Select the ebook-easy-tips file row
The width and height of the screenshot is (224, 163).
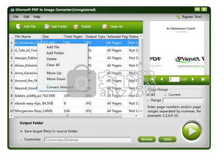[x=74, y=103]
